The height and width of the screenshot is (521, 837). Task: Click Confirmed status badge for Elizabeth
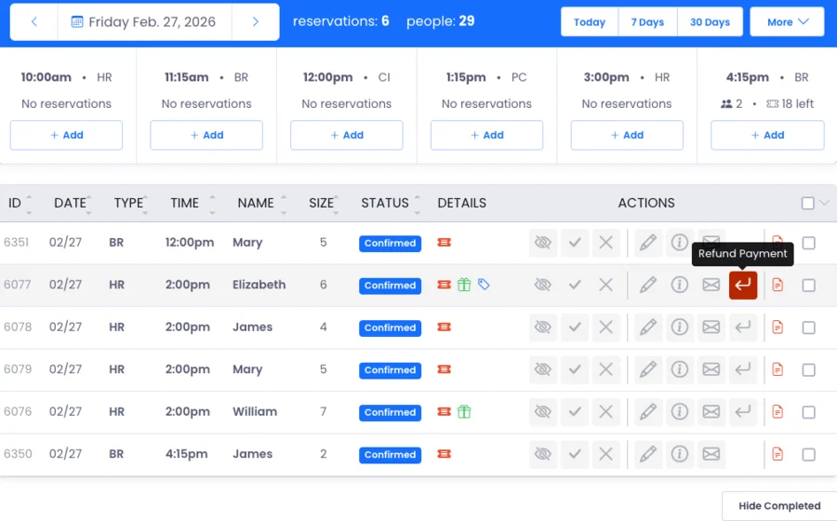(x=391, y=286)
